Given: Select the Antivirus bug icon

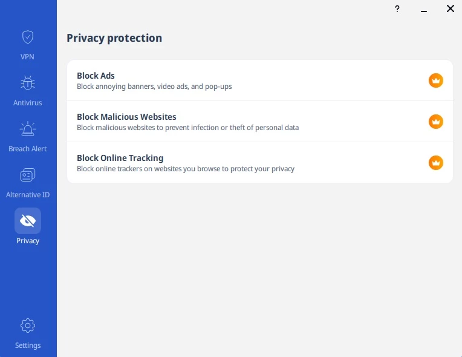Looking at the screenshot, I should point(28,83).
